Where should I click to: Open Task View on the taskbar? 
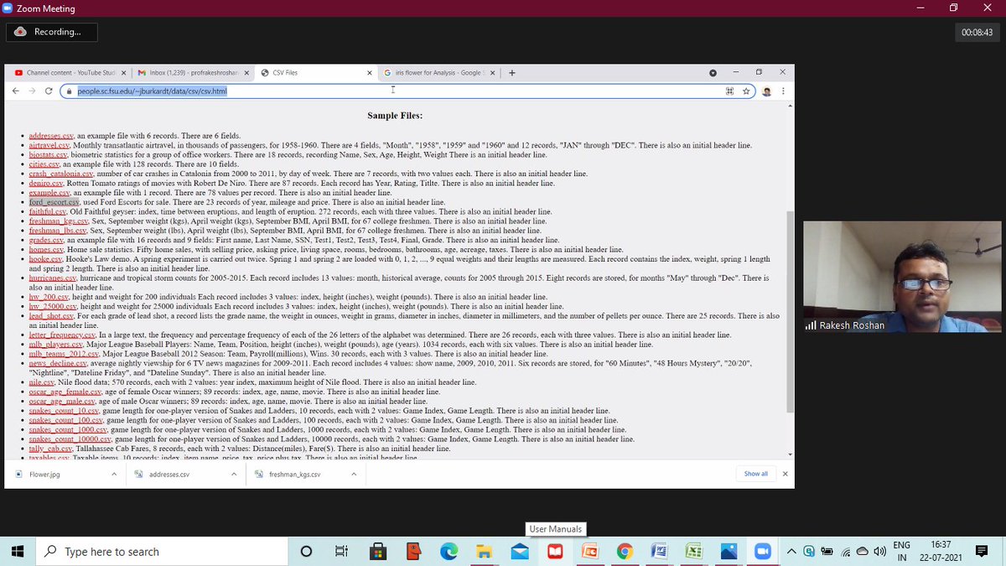341,551
